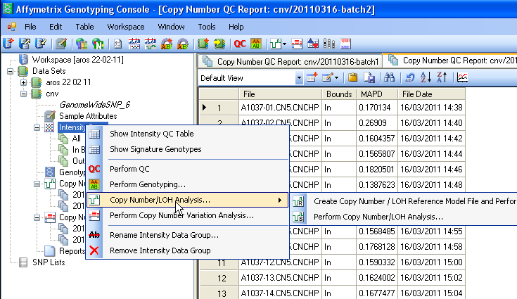
Task: Click the globe with N library icon
Action: [x=98, y=44]
